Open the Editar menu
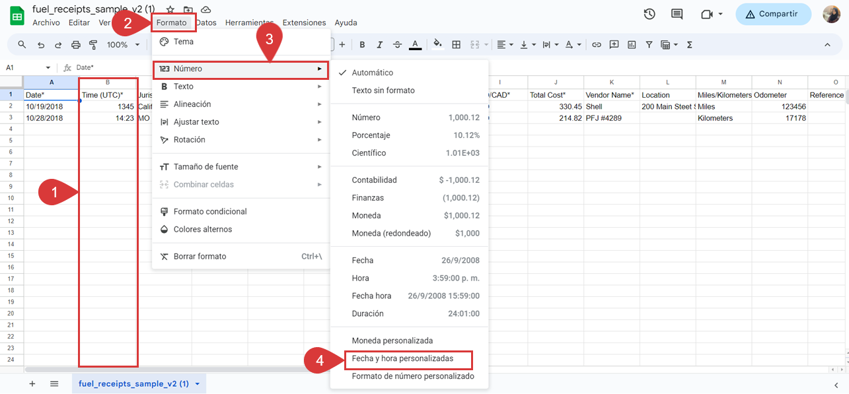This screenshot has height=394, width=849. click(79, 22)
